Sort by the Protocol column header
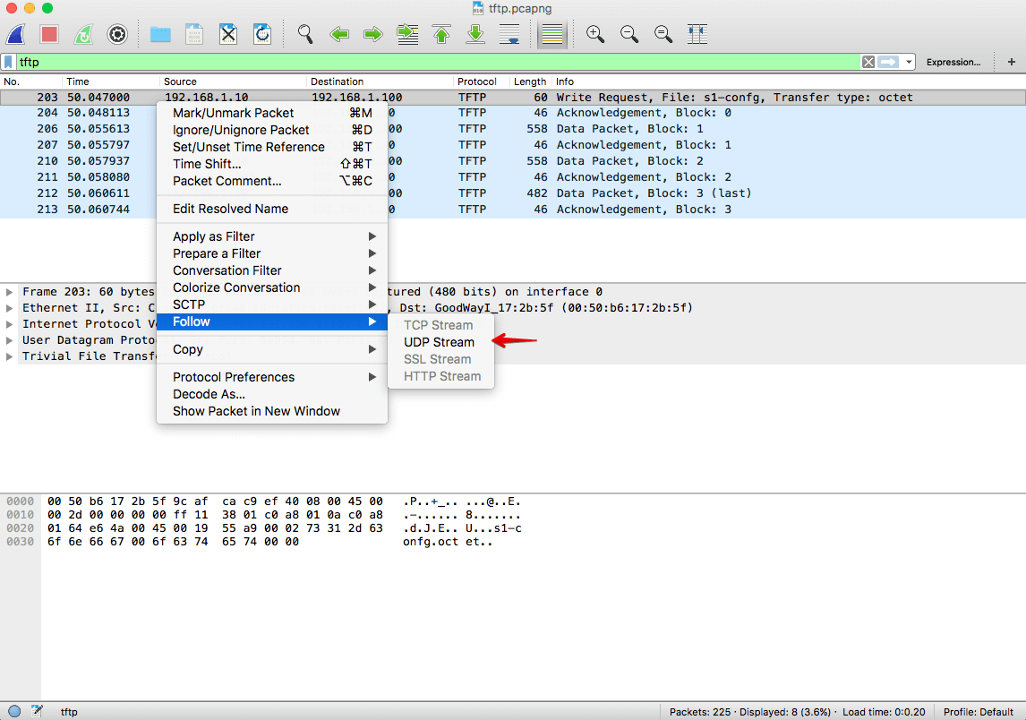The height and width of the screenshot is (720, 1026). point(482,81)
